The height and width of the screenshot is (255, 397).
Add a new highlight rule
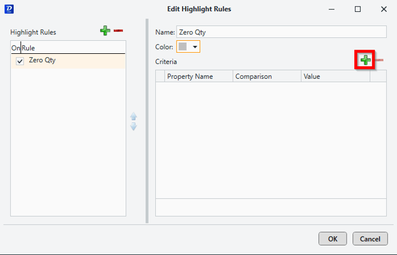105,31
